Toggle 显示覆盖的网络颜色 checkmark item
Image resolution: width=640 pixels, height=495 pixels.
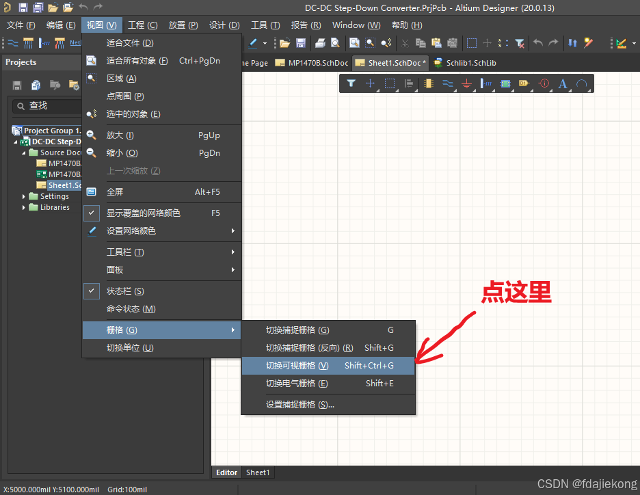pyautogui.click(x=162, y=213)
